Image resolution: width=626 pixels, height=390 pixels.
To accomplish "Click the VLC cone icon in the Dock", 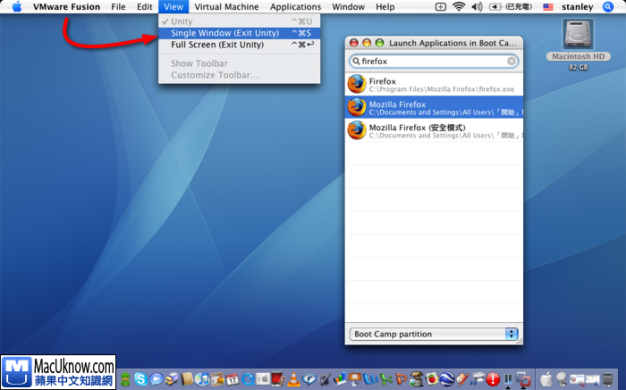I will (293, 379).
